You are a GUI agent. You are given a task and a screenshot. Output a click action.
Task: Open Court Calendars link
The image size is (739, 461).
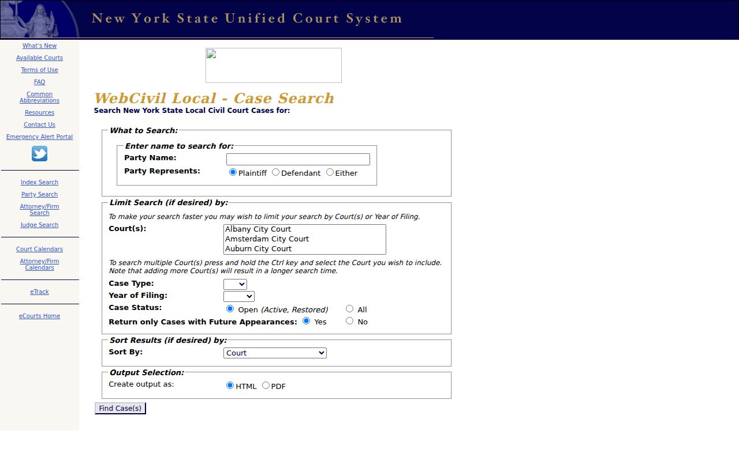click(x=39, y=250)
